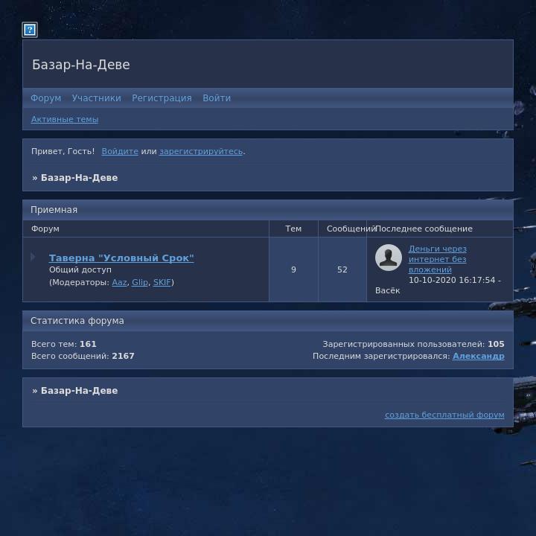The image size is (536, 536).
Task: Open the Деньги через интернет без вложений topic
Action: pyautogui.click(x=438, y=259)
